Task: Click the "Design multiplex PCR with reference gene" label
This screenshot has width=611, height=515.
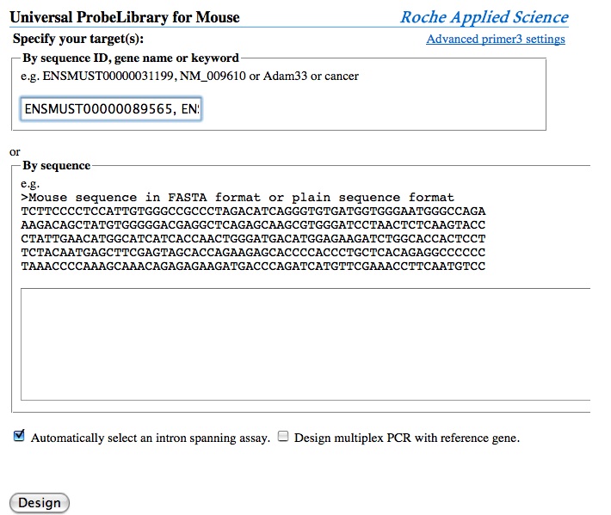Action: 406,438
